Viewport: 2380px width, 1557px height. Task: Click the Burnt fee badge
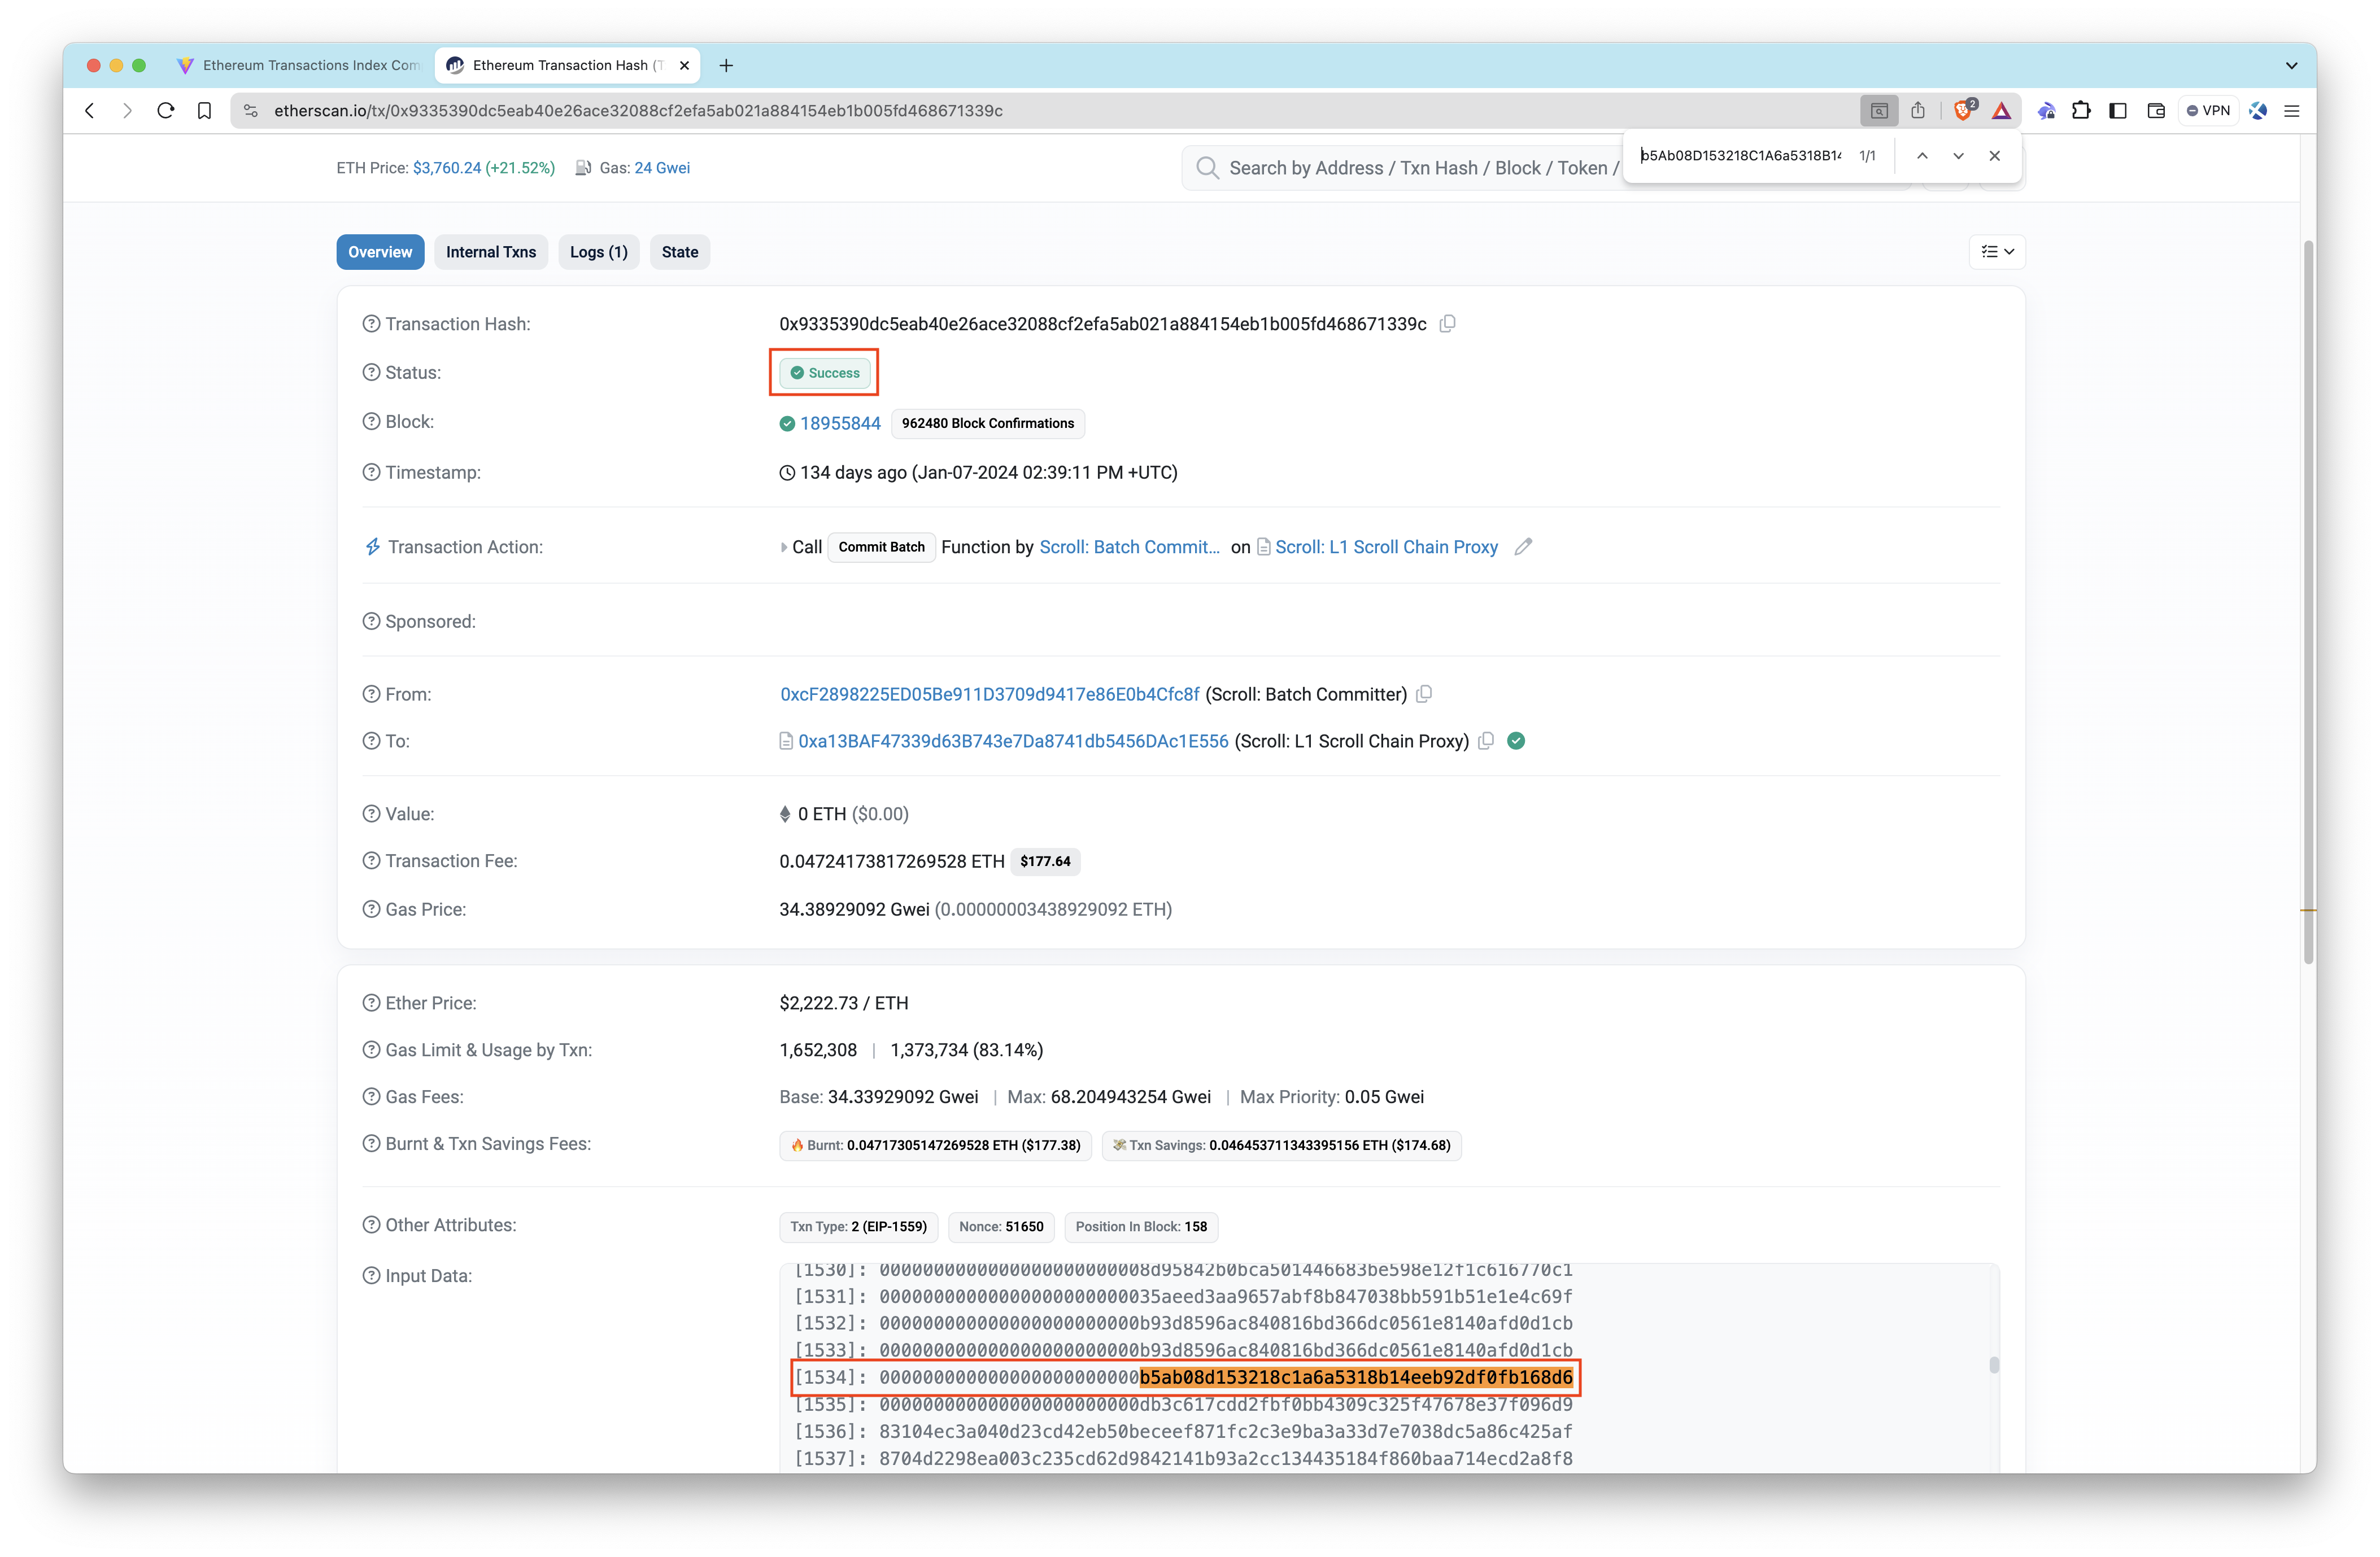pos(935,1145)
